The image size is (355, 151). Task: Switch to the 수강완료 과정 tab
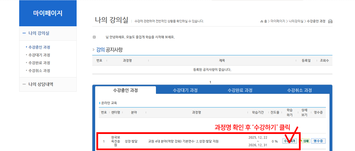click(x=240, y=90)
